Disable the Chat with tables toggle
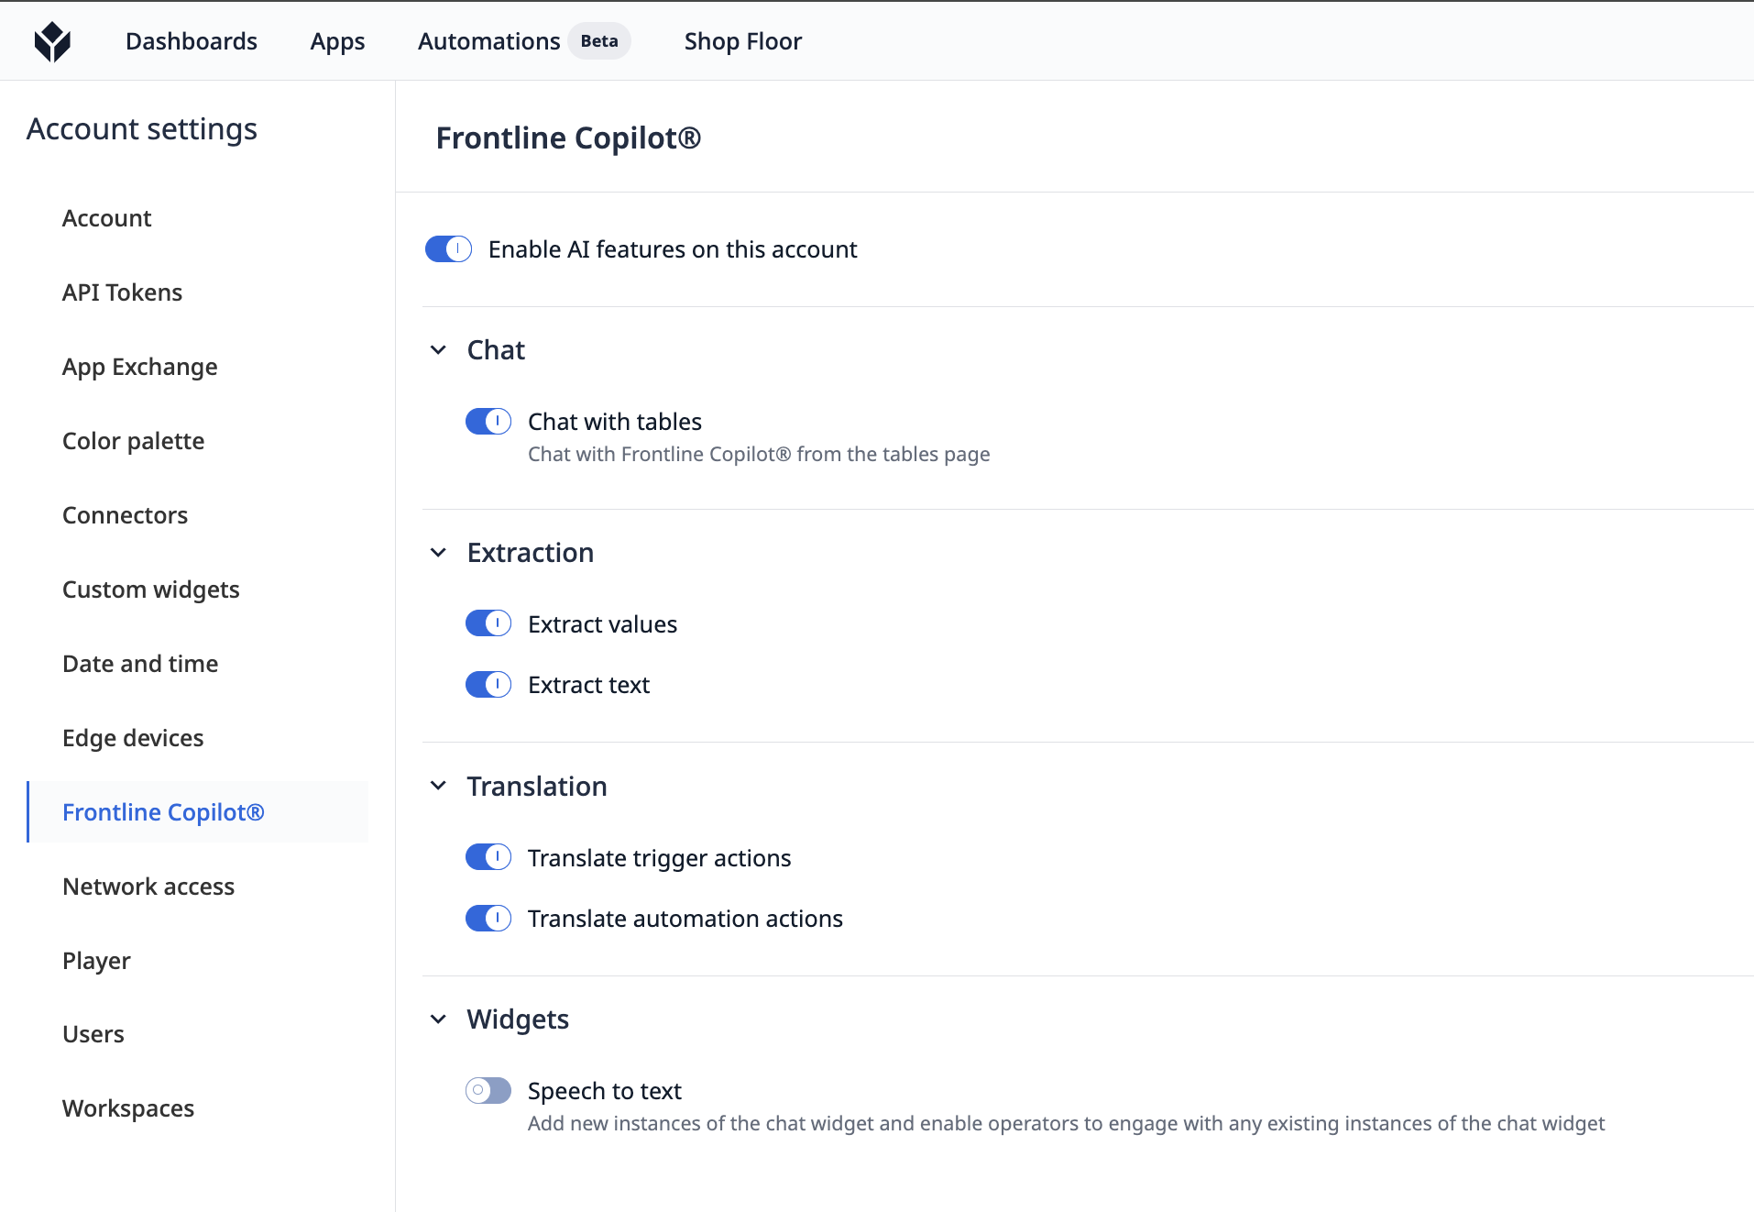 [488, 421]
